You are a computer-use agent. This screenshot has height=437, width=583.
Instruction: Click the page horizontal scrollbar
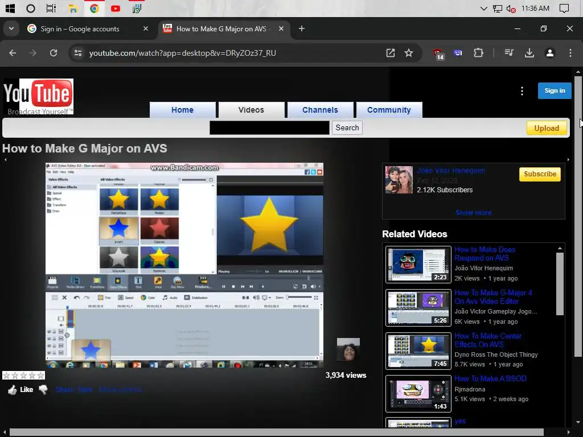[x=277, y=432]
